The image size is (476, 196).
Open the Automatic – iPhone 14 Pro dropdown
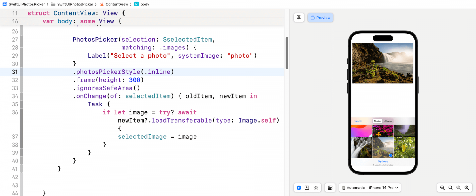coord(370,188)
